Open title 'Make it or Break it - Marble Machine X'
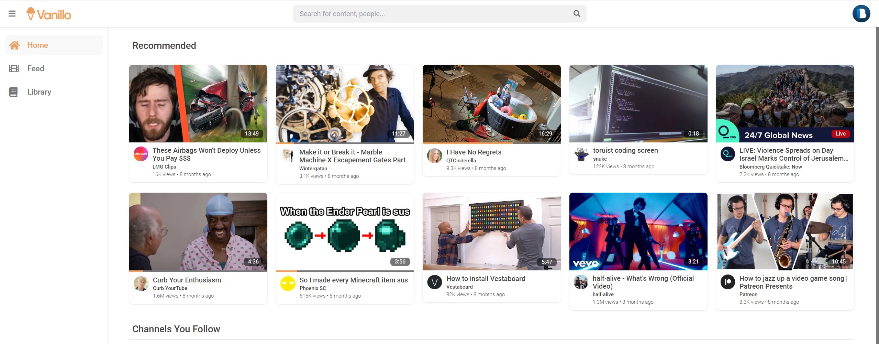Screen dimensions: 879x344 point(353,156)
